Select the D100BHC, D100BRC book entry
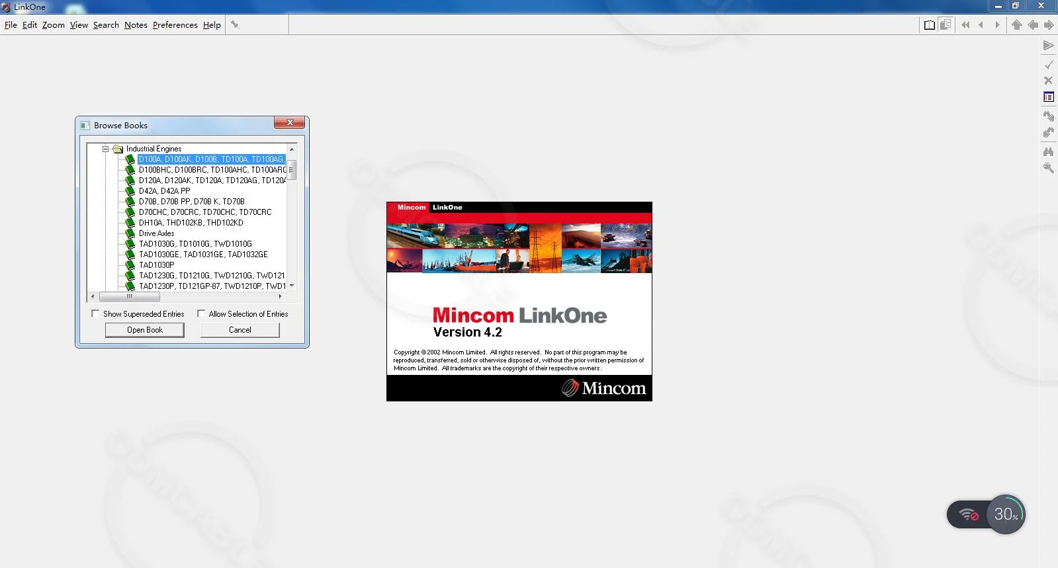Screen dimensions: 1058x568 click(x=212, y=170)
